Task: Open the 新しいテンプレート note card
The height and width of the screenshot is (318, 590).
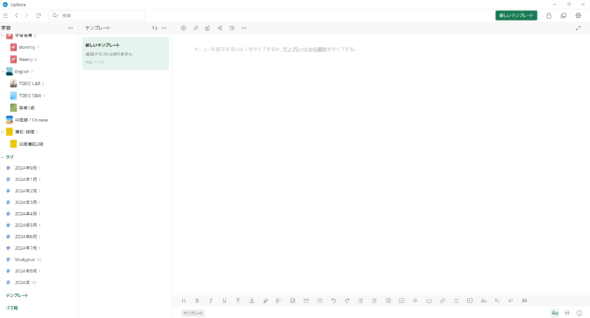Action: (125, 53)
